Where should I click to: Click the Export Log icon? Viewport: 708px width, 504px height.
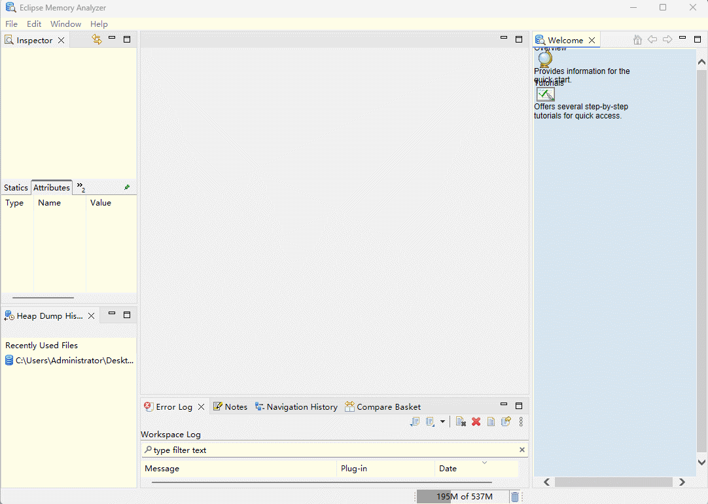[415, 422]
